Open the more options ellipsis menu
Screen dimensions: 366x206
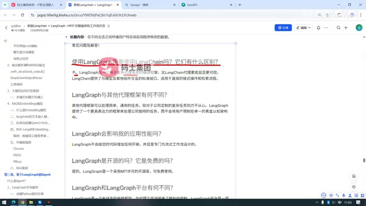pos(326,27)
